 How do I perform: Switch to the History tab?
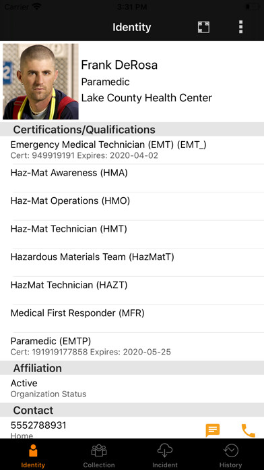click(230, 456)
